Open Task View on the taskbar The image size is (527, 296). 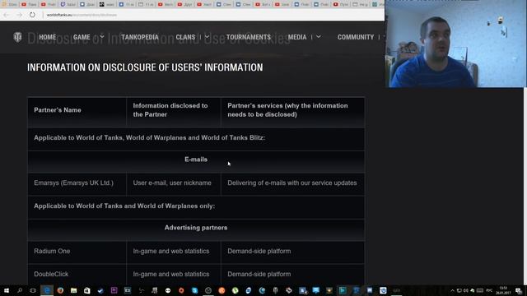point(33,290)
